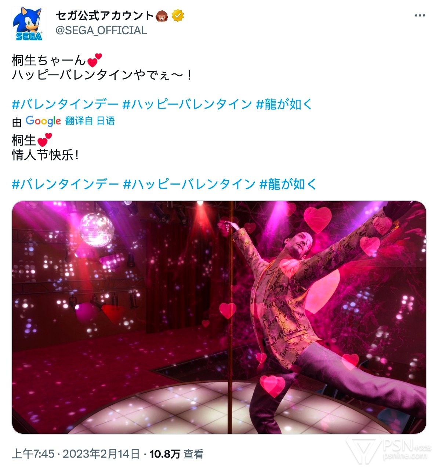Viewport: 436px width, 469px height.
Task: Open the セガ公式アカウント display name
Action: (105, 16)
